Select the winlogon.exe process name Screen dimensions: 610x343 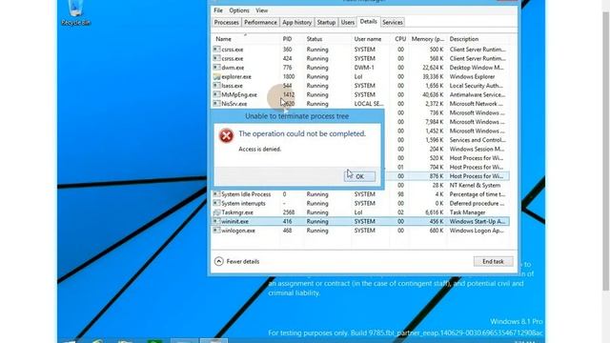(x=238, y=231)
